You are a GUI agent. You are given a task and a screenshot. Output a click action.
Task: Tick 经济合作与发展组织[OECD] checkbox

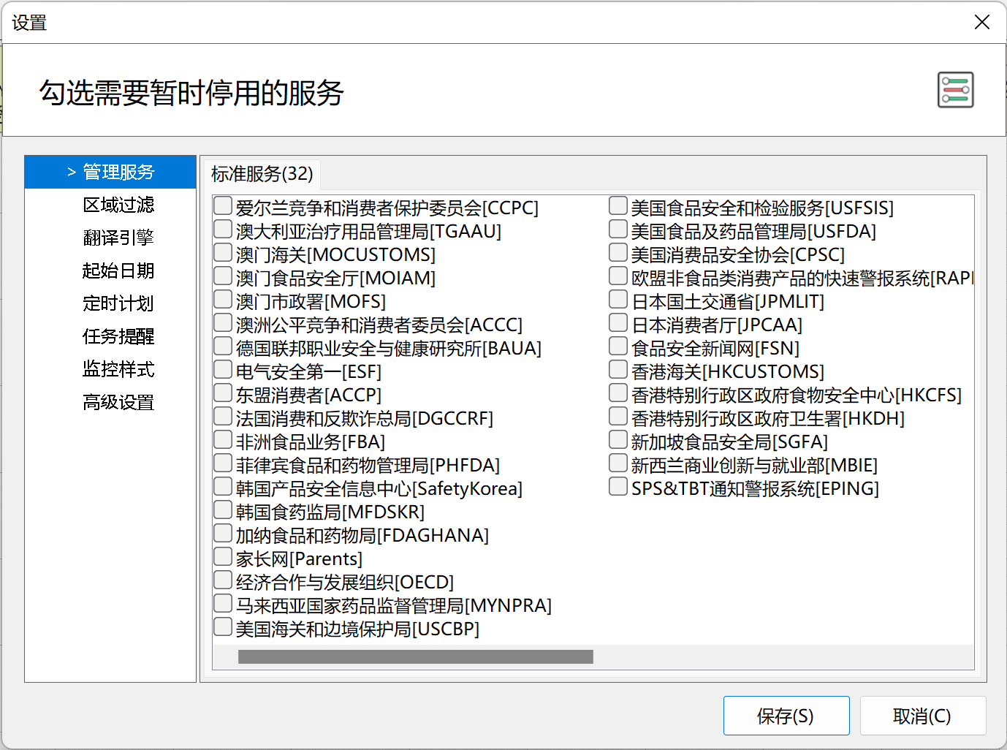click(223, 580)
